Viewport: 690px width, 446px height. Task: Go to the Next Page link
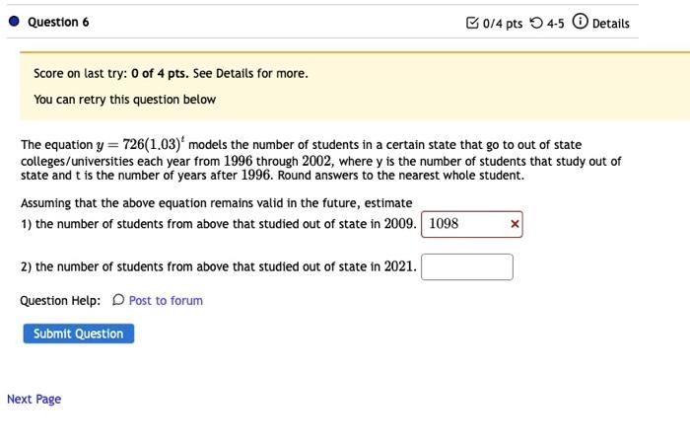click(34, 399)
